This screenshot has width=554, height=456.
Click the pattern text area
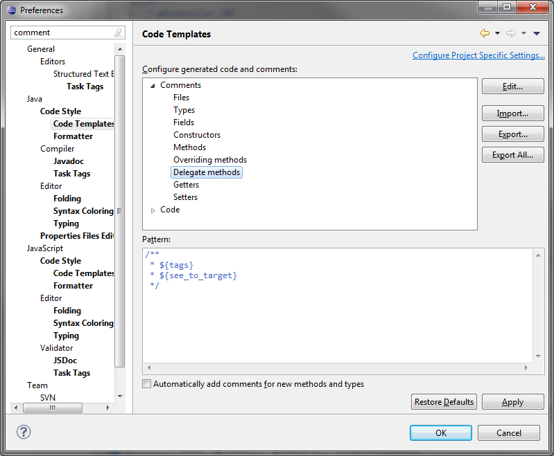click(338, 305)
